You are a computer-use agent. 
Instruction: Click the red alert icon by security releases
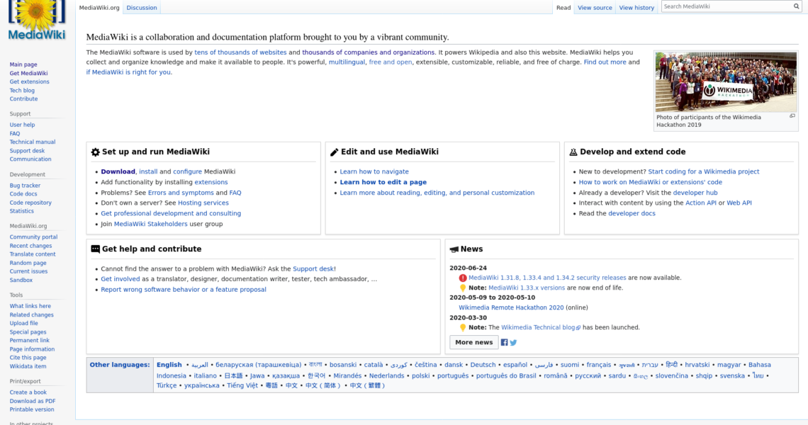[x=463, y=278]
